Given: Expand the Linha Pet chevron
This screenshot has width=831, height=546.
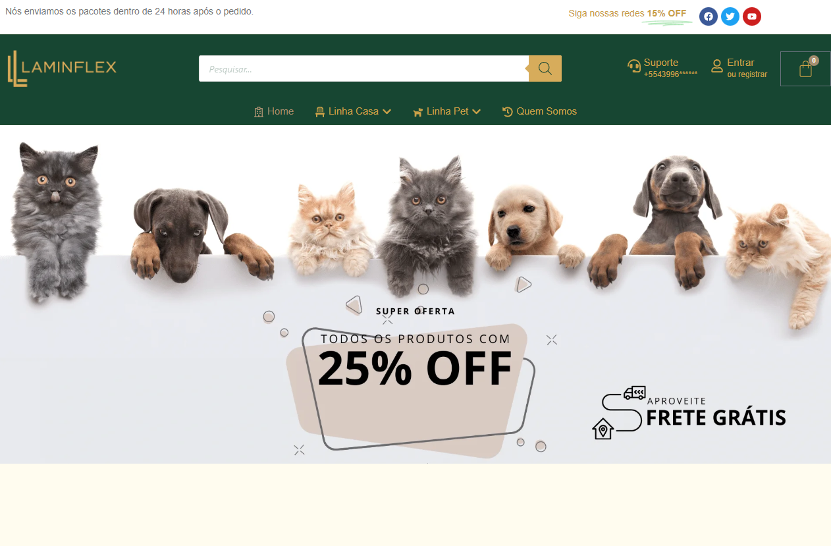Looking at the screenshot, I should [476, 112].
